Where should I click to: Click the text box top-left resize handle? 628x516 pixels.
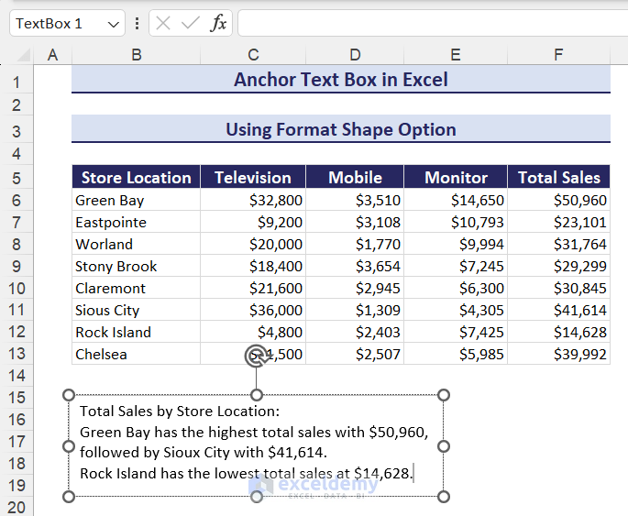69,395
